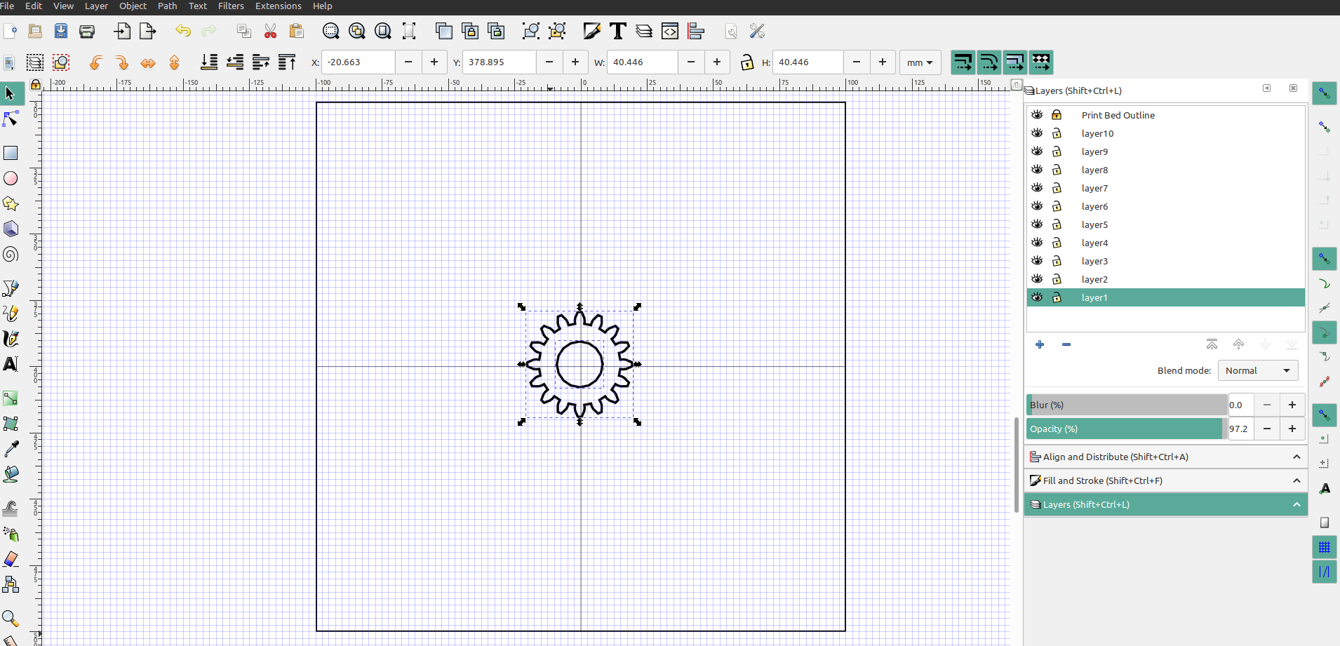1340x646 pixels.
Task: Collapse the Layers panel header
Action: pos(1166,504)
